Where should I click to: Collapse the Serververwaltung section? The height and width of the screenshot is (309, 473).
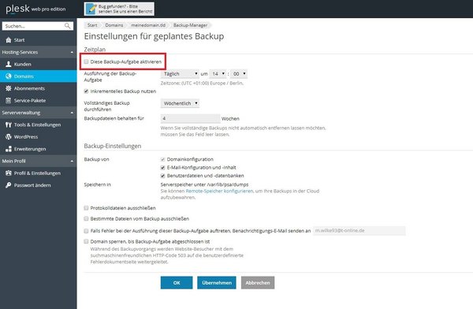[72, 113]
